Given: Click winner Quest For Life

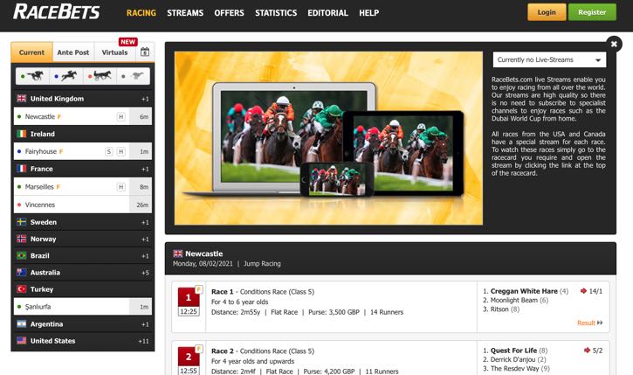Looking at the screenshot, I should tap(513, 351).
